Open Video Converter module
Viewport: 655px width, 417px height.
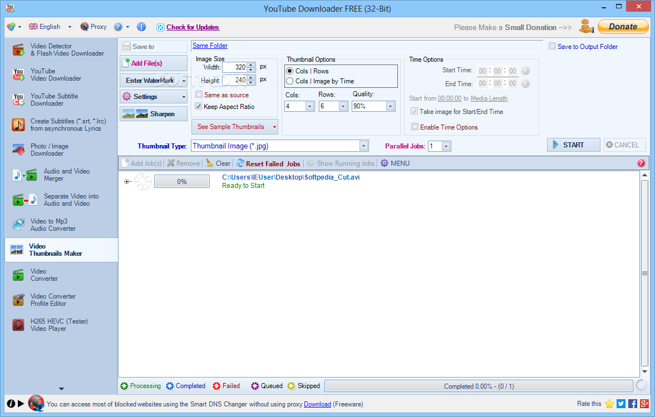tap(36, 275)
